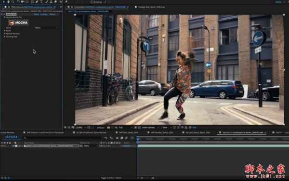Collapse the Launch Mocha Pro section
289x181 pixels.
[x=5, y=17]
